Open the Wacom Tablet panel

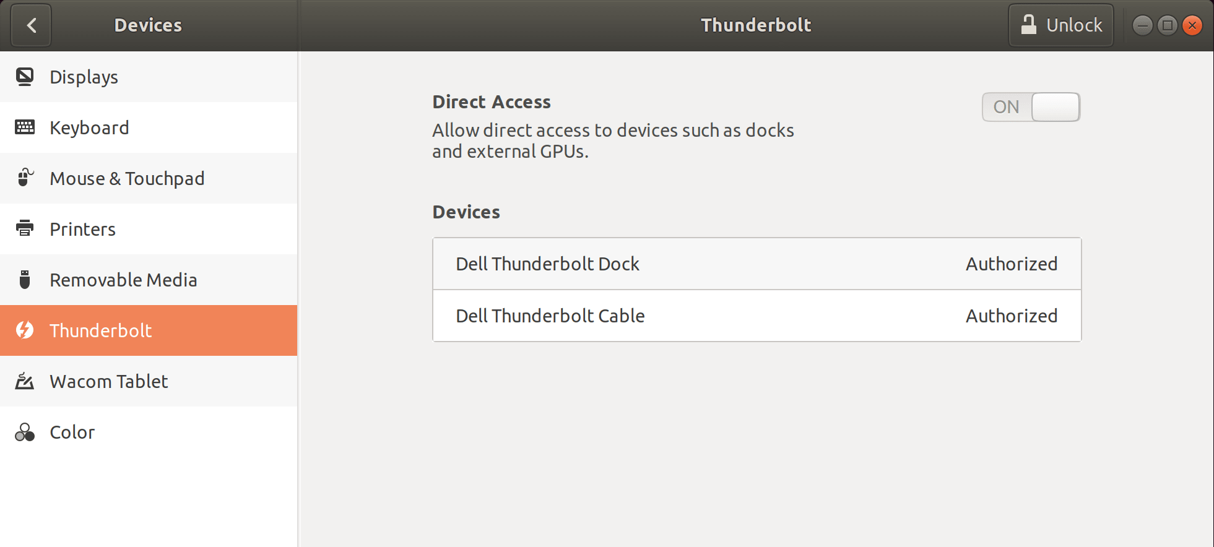109,381
